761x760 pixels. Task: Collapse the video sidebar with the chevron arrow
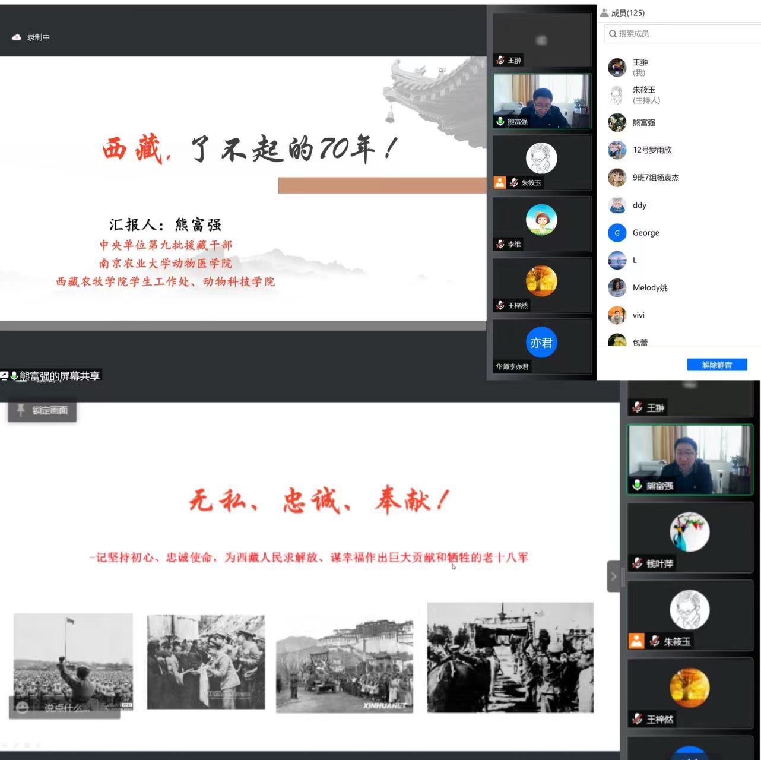614,576
